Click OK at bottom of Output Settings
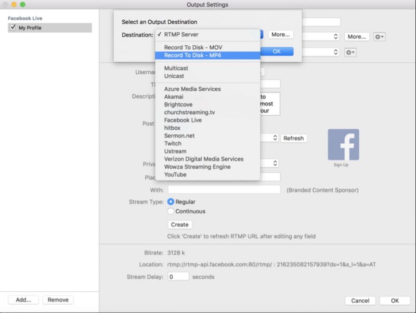416x313 pixels. point(395,301)
